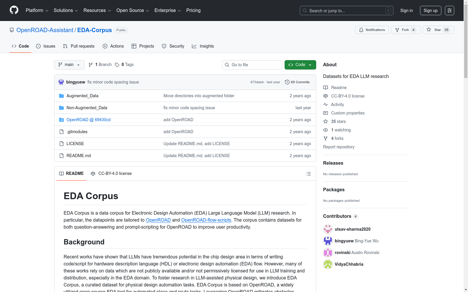468x292 pixels.
Task: Select the CC-BY-4.0 license tab in README panel
Action: coord(111,173)
